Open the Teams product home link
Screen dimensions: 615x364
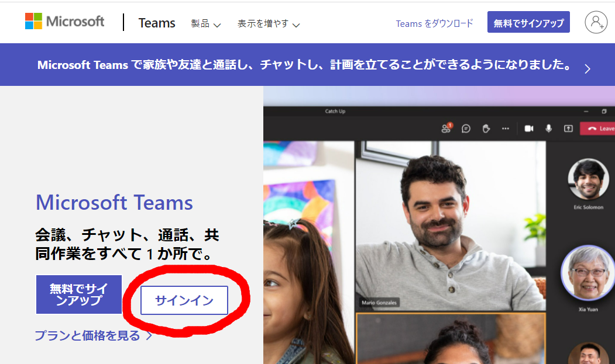click(x=157, y=23)
